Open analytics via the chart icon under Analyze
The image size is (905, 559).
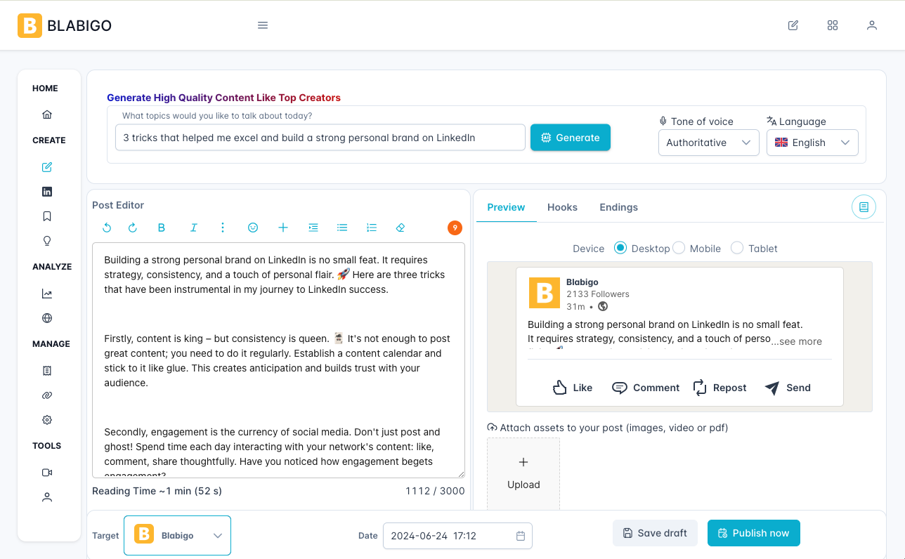pyautogui.click(x=46, y=294)
